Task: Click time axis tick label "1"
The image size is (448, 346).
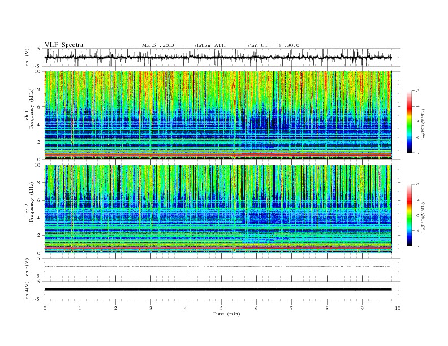Action: click(x=80, y=308)
